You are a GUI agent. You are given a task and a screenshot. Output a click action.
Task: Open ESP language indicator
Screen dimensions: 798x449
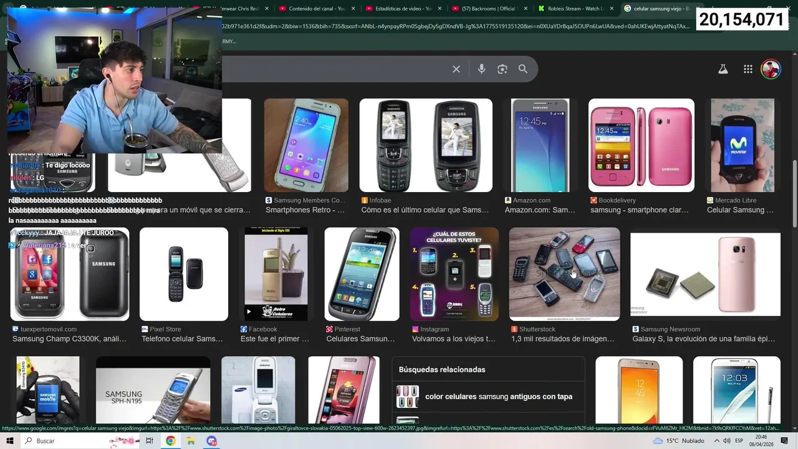coord(739,441)
